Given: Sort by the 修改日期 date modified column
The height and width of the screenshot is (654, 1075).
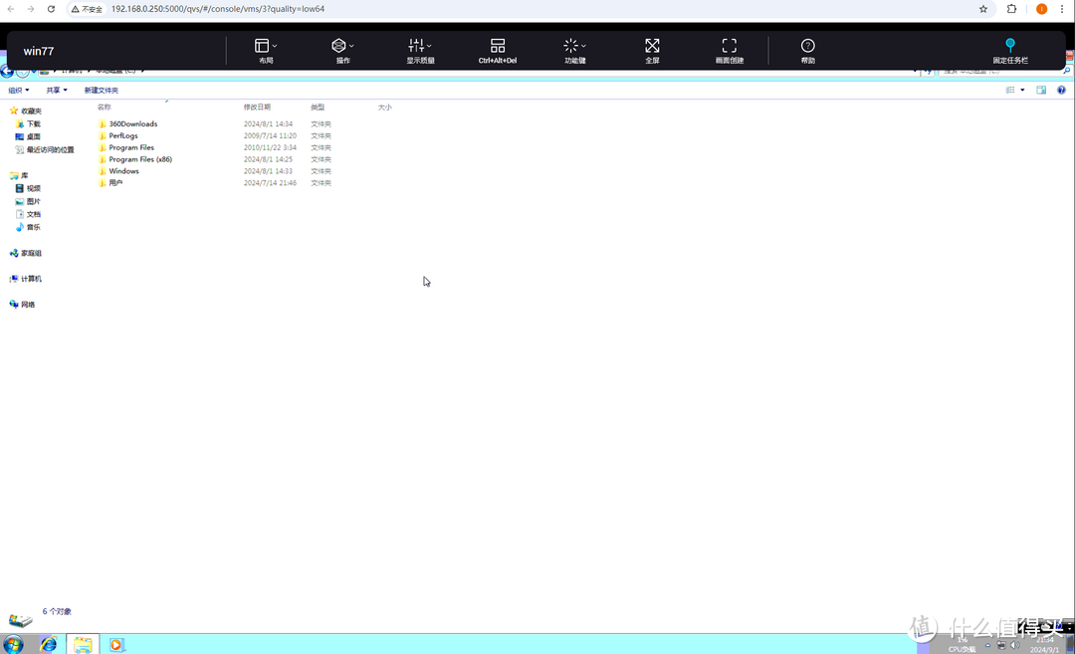Looking at the screenshot, I should pos(257,107).
